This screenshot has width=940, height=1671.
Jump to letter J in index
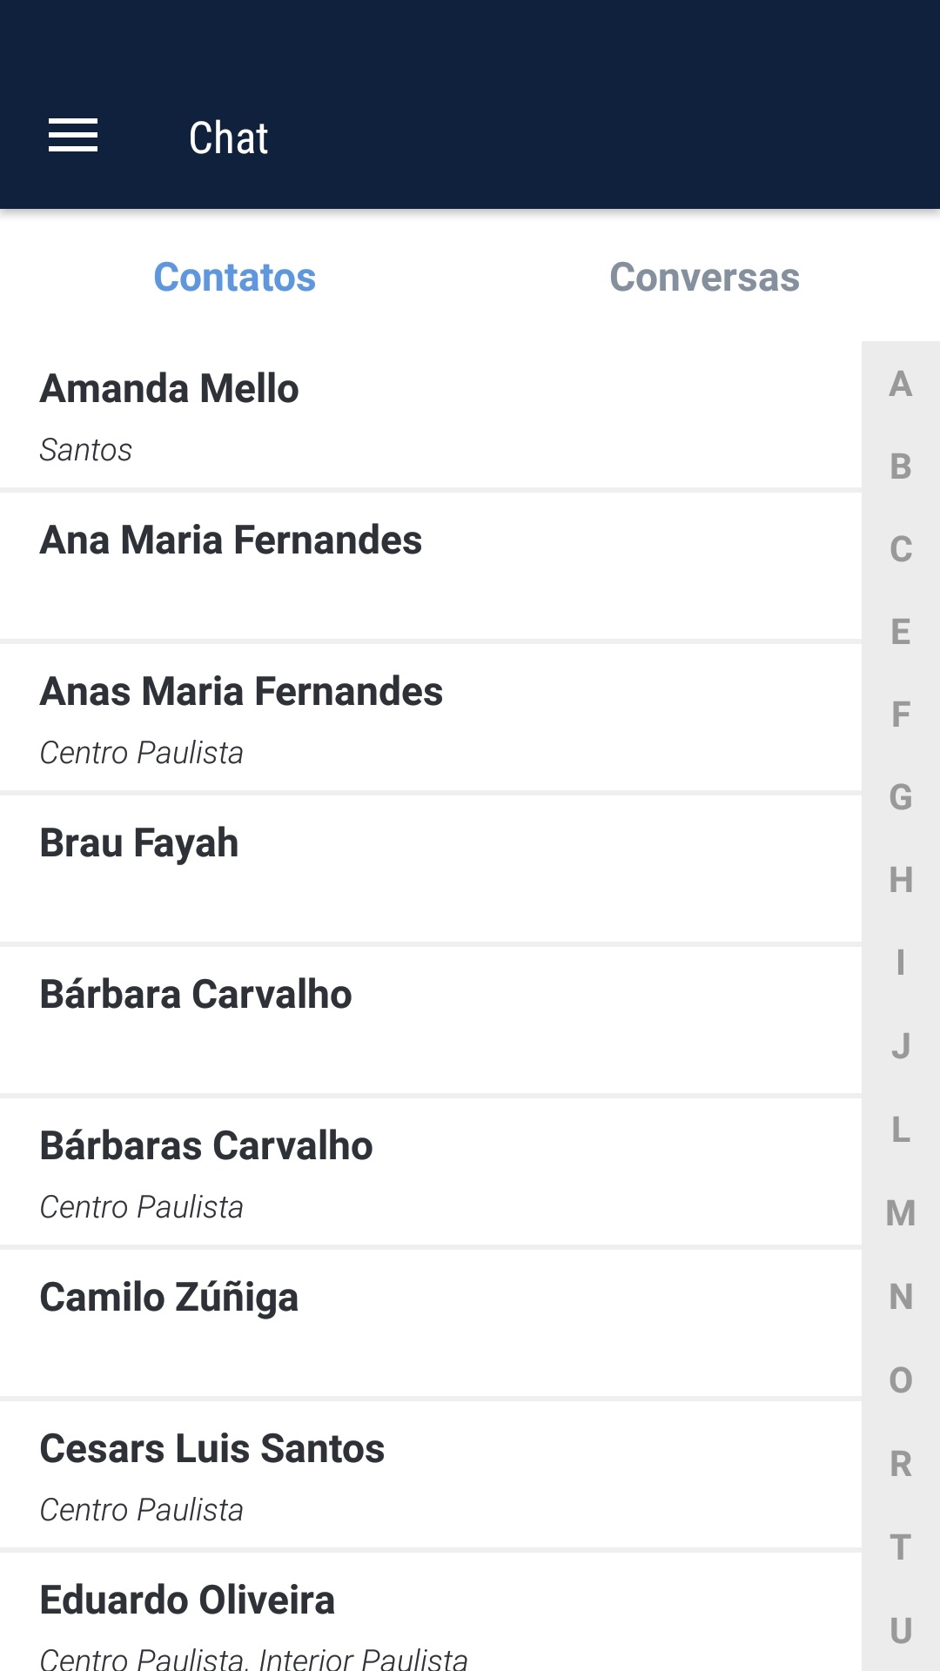coord(901,1046)
